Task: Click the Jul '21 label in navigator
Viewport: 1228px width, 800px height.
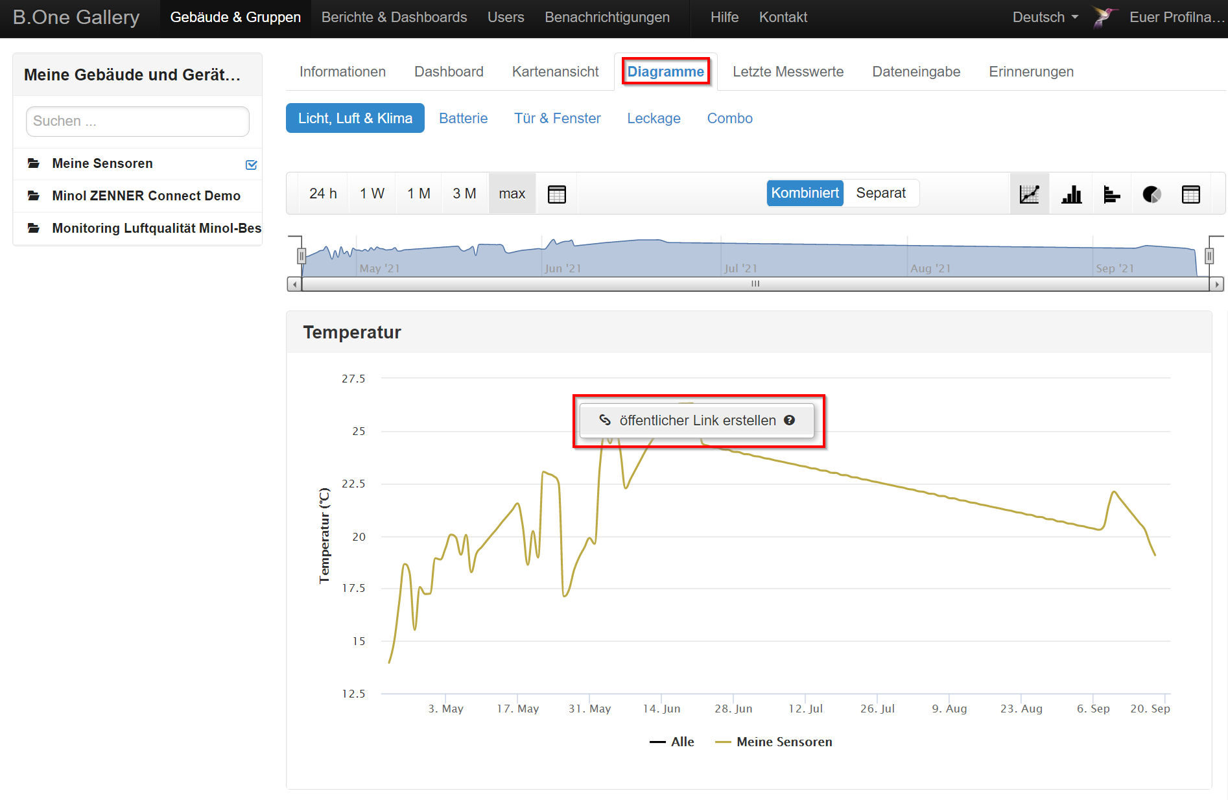Action: coord(740,268)
